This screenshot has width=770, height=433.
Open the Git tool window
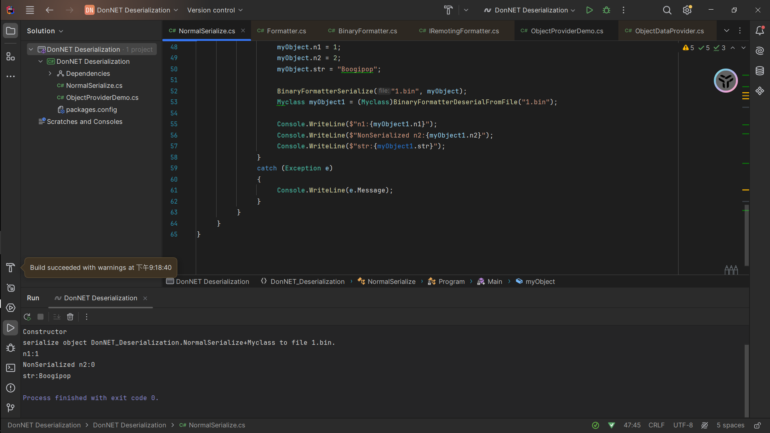(10, 408)
